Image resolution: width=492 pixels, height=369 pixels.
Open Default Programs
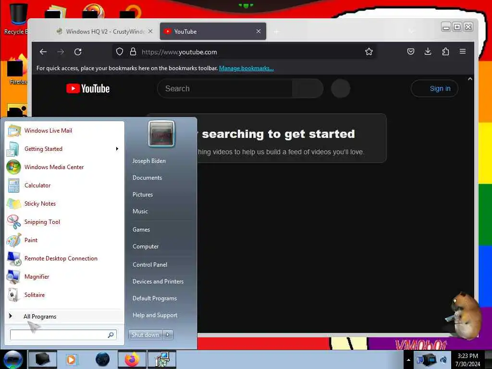coord(155,298)
